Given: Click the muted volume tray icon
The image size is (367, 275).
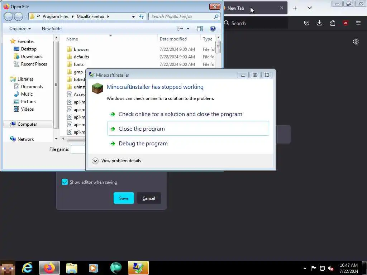Looking at the screenshot, I should click(x=331, y=268).
